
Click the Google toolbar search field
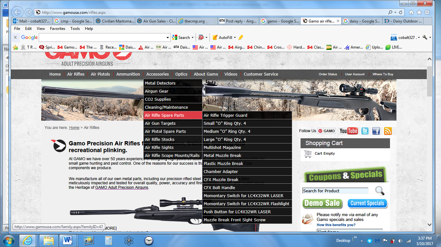click(102, 37)
